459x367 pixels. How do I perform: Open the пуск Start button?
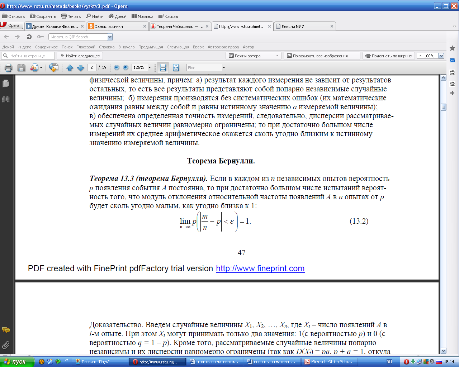17,362
